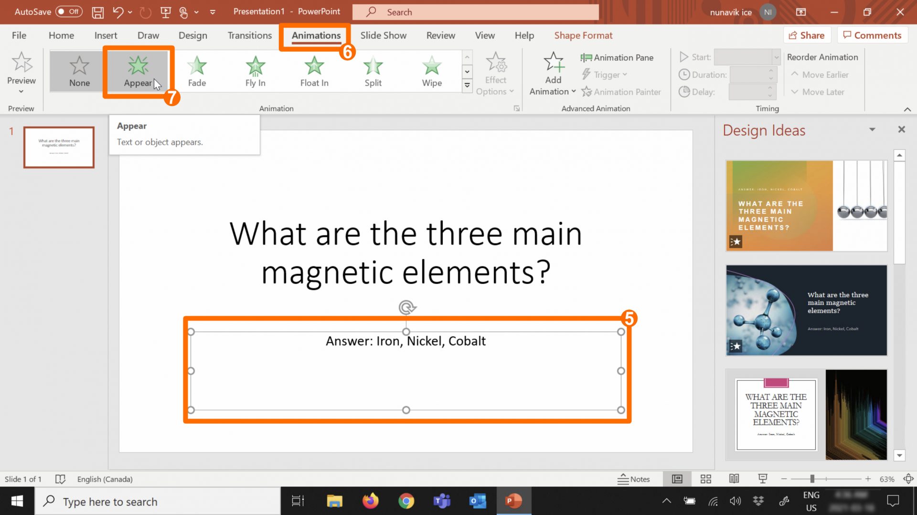Expand the Trigger dropdown menu

605,74
